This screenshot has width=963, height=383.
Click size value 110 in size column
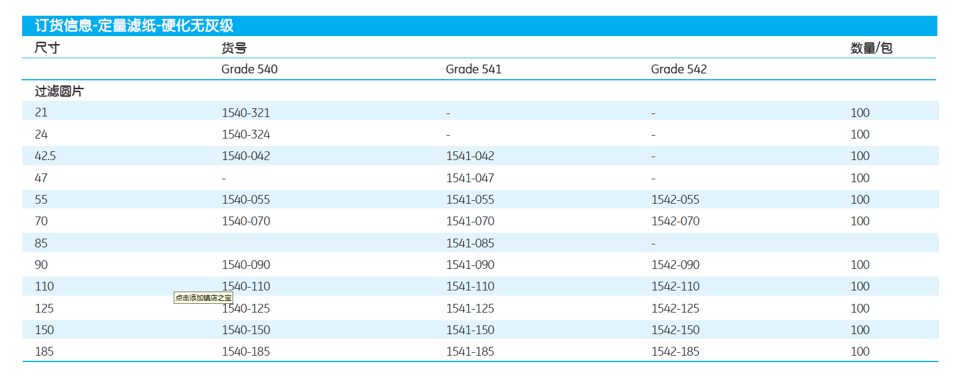tap(44, 286)
